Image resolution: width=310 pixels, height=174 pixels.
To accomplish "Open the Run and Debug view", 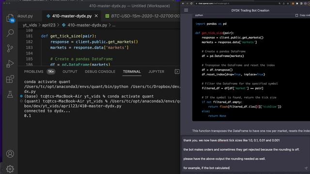I will [x=10, y=63].
